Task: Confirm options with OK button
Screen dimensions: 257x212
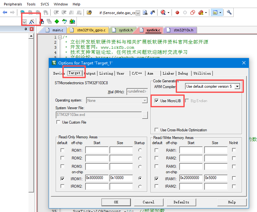Action: pos(116,202)
